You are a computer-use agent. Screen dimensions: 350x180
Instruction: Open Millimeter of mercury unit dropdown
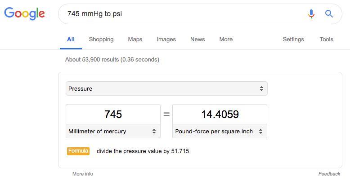(x=113, y=131)
